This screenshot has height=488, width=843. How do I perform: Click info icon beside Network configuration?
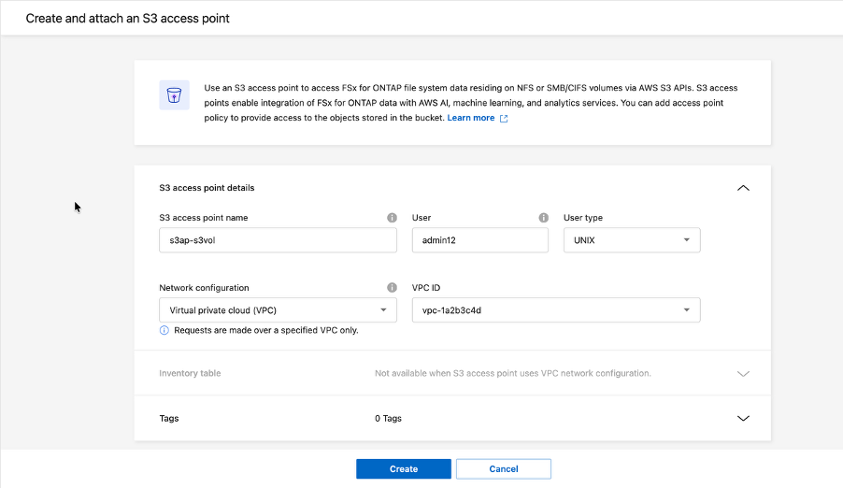point(392,288)
